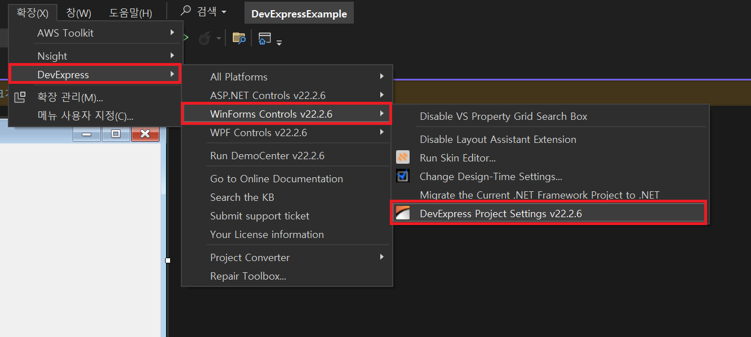The height and width of the screenshot is (337, 751).
Task: Maximize the designer form window
Action: point(116,134)
